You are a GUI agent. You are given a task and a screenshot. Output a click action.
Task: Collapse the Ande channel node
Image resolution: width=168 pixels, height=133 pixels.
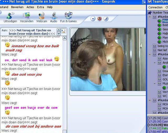click(x=155, y=63)
